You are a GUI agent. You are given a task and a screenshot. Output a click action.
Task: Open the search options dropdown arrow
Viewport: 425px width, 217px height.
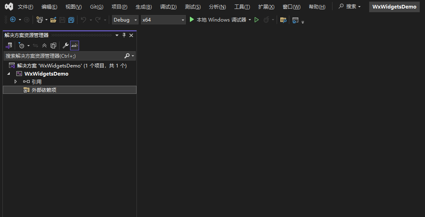click(x=133, y=56)
